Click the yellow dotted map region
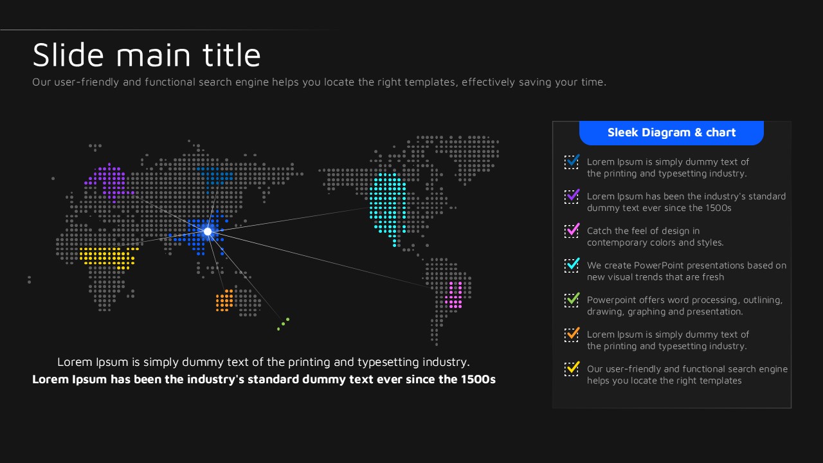 pos(107,257)
